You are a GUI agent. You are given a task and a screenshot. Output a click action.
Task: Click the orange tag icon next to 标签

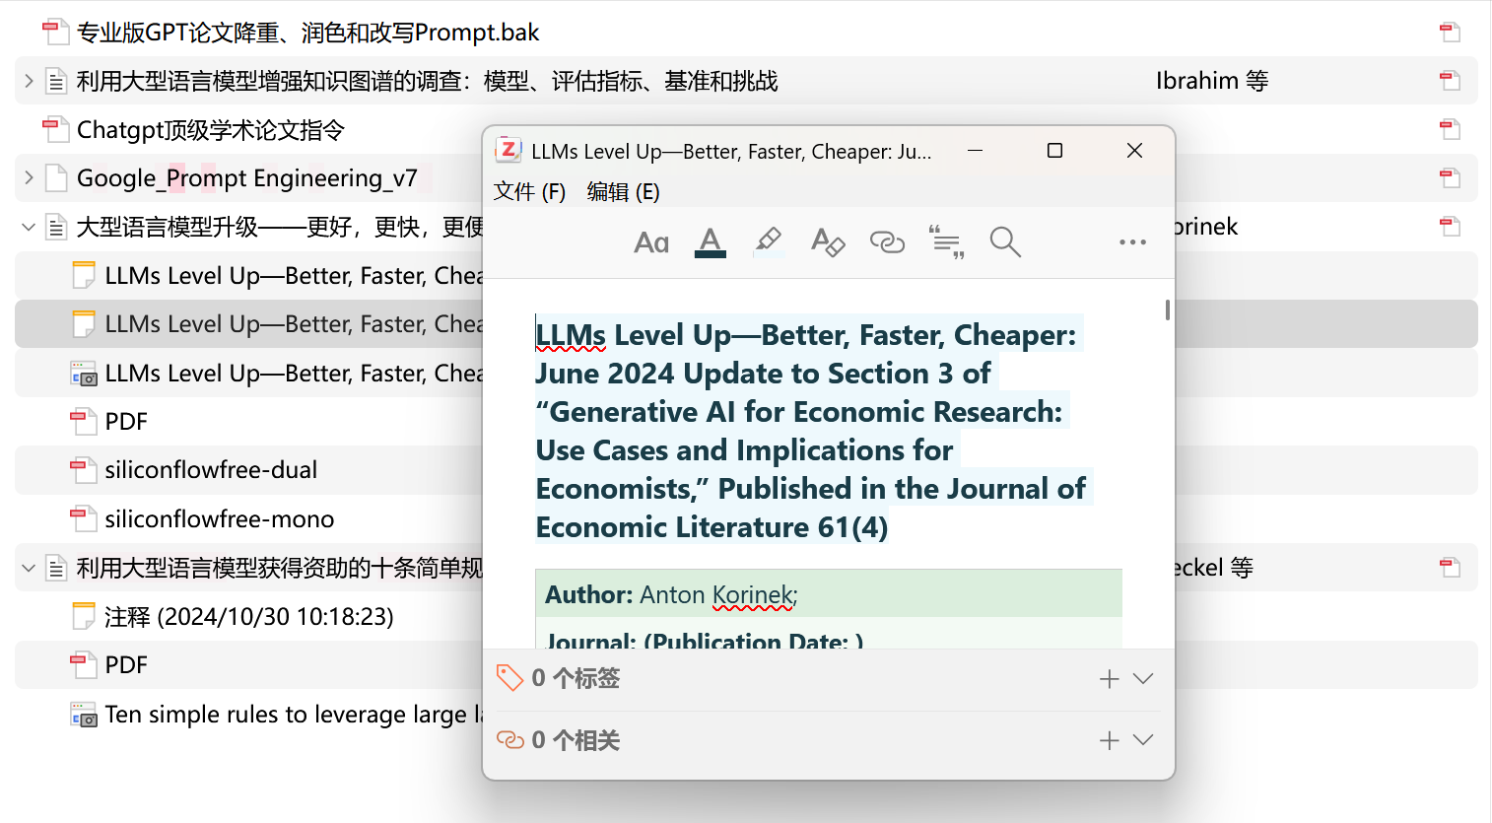pos(509,677)
